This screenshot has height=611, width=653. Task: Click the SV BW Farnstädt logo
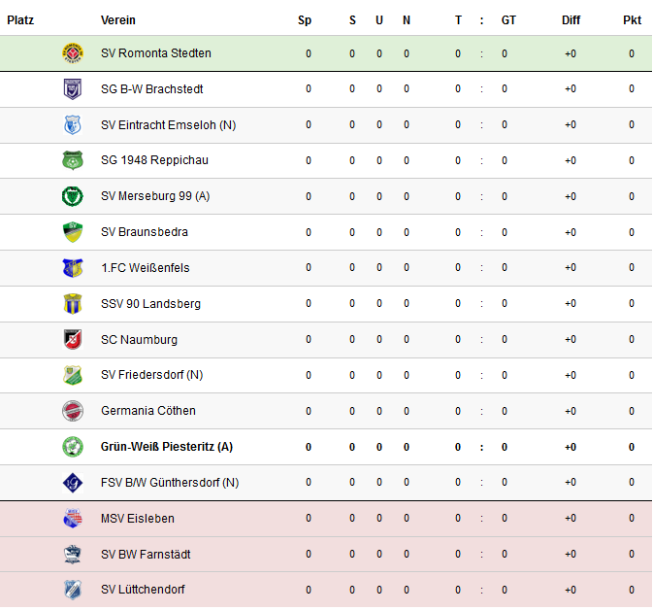pyautogui.click(x=73, y=554)
